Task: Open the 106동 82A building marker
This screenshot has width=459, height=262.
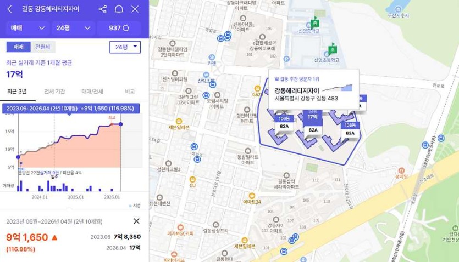Action: [284, 122]
